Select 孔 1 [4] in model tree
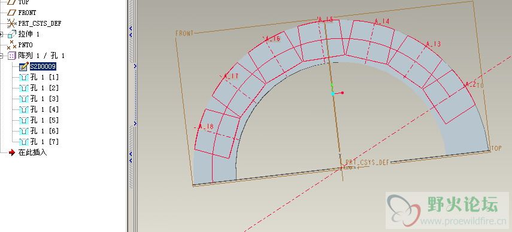 coord(44,109)
